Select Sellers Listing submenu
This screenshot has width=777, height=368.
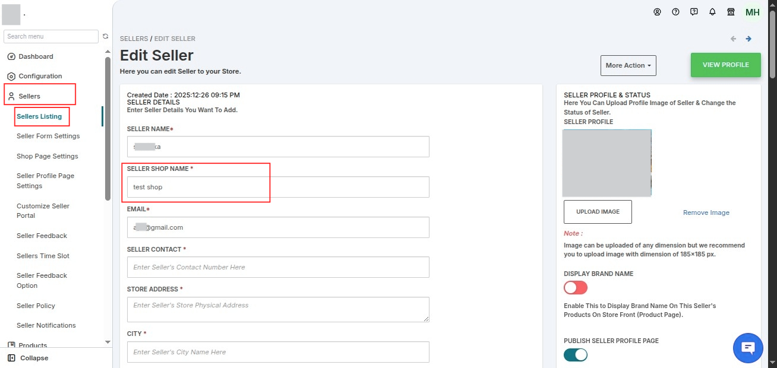pos(39,116)
